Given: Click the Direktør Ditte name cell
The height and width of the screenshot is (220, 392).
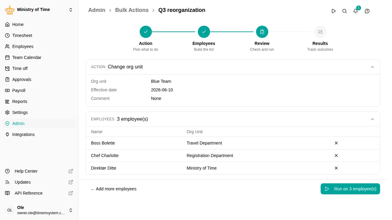Looking at the screenshot, I should (104, 168).
